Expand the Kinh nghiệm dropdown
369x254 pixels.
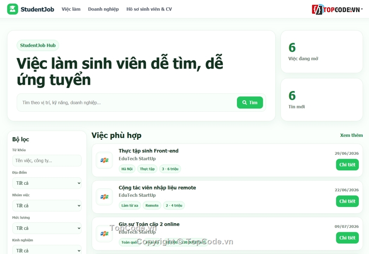click(x=47, y=250)
